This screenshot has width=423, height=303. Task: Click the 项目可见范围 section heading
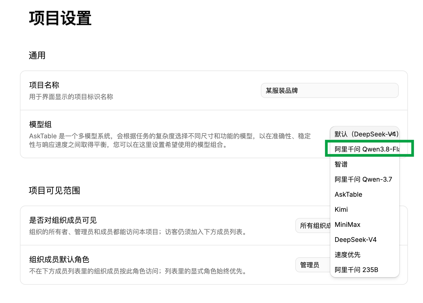[x=54, y=191]
